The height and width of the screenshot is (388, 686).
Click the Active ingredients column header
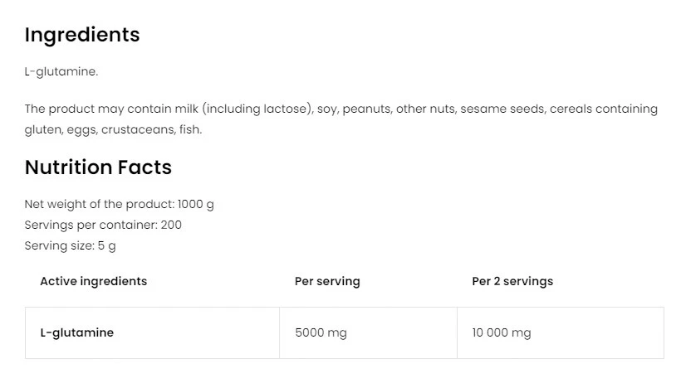tap(93, 281)
